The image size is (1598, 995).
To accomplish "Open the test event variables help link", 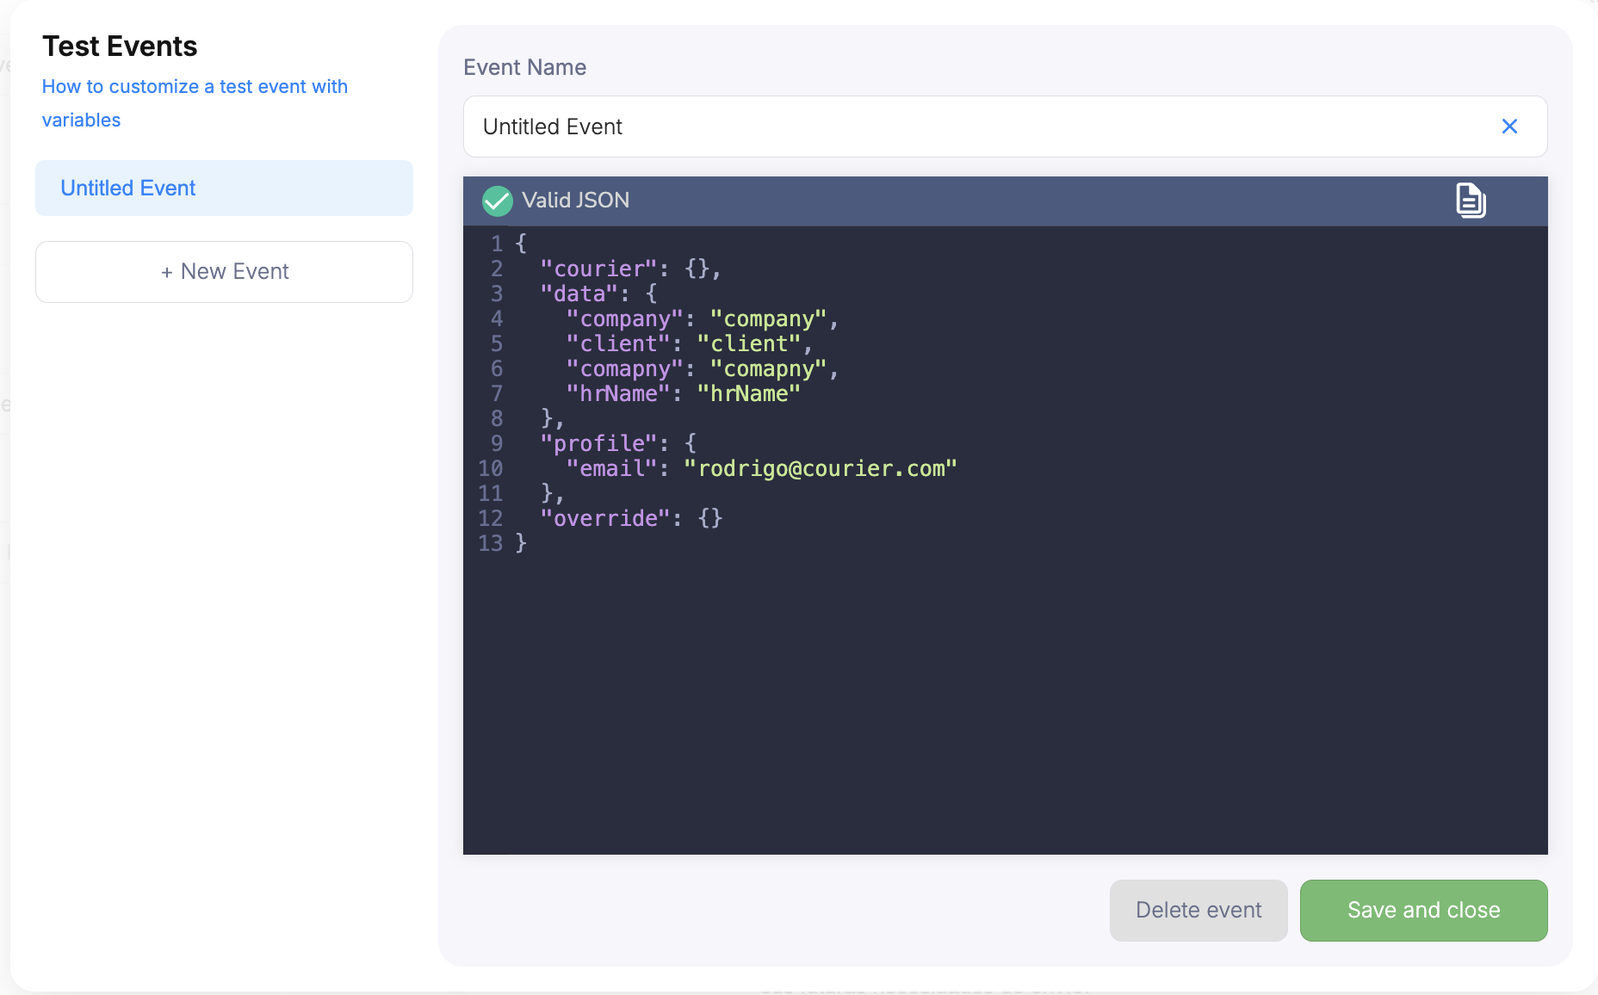I will coord(195,103).
